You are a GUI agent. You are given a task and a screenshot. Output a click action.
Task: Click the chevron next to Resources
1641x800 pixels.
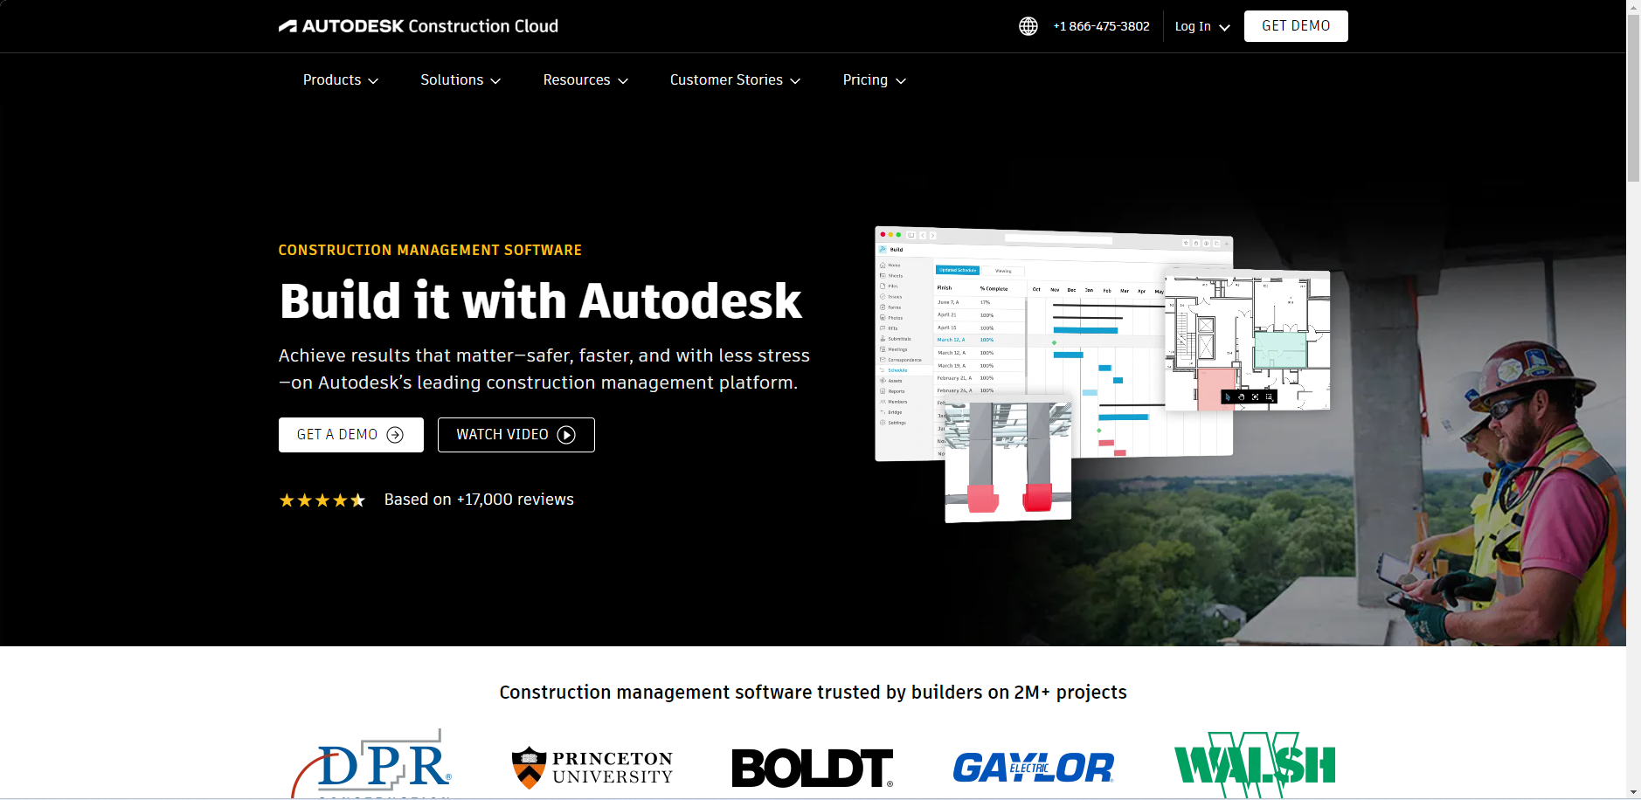[623, 81]
